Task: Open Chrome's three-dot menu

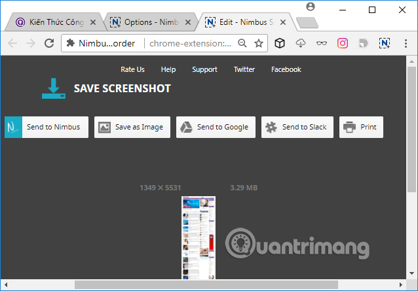Action: tap(406, 43)
